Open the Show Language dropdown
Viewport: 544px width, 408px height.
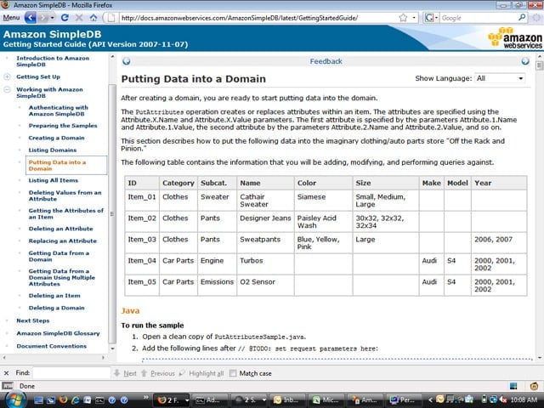tap(500, 78)
